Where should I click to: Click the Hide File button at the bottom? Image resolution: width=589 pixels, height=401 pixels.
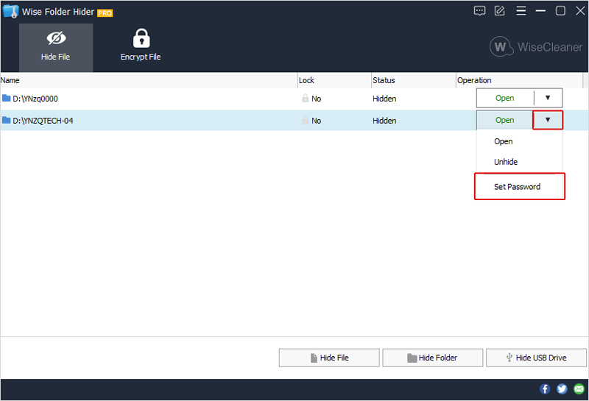click(329, 358)
